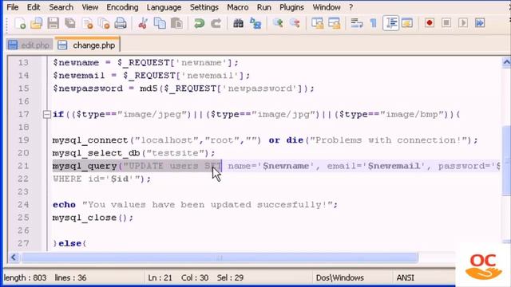This screenshot has width=511, height=287.
Task: Click the vertical scrollbar up arrow
Action: [x=506, y=62]
